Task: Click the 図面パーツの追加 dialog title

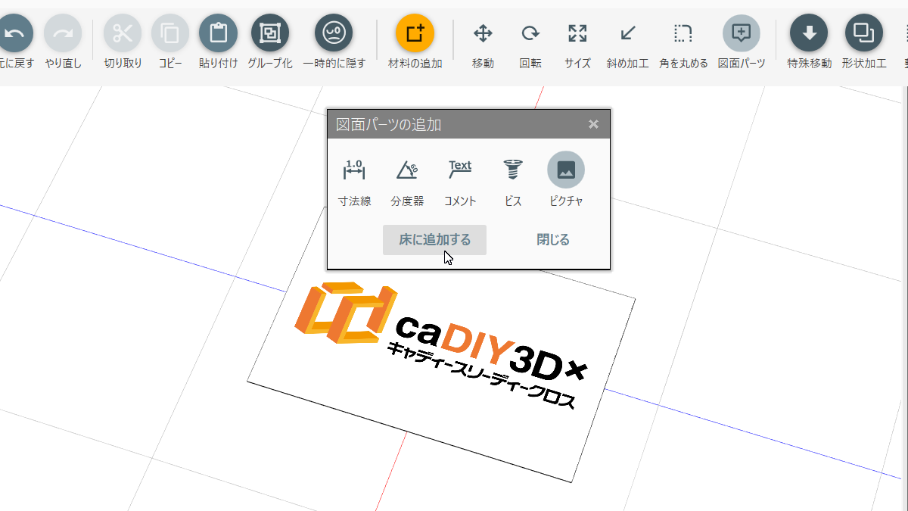Action: click(x=389, y=125)
